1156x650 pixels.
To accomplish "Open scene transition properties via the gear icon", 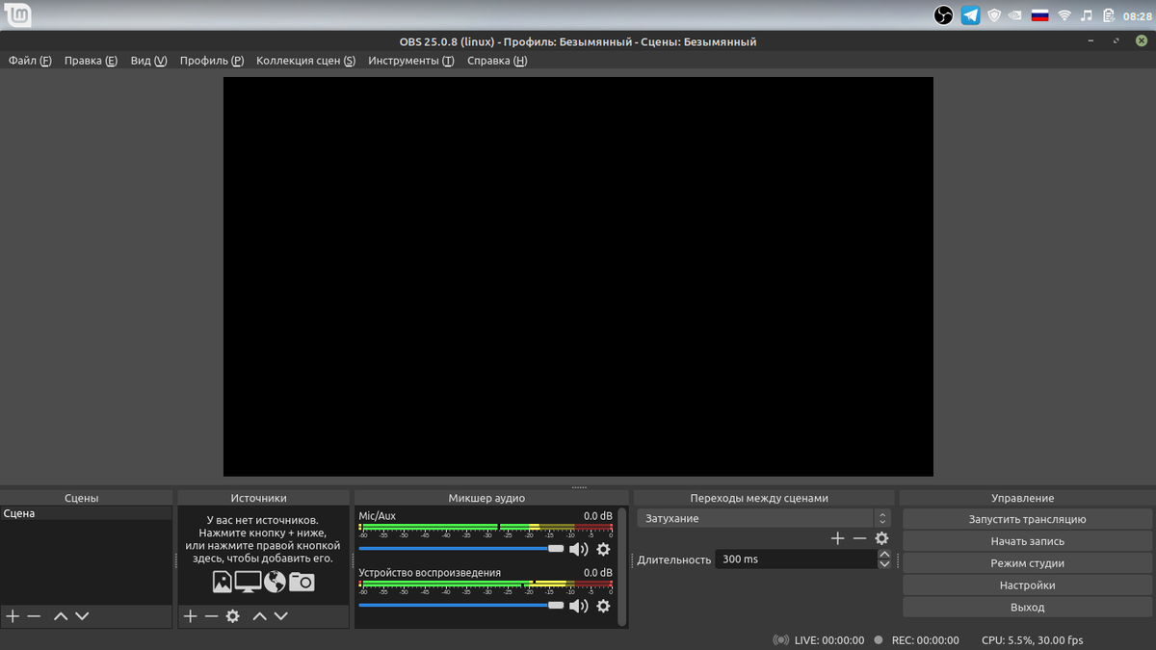I will (x=881, y=538).
